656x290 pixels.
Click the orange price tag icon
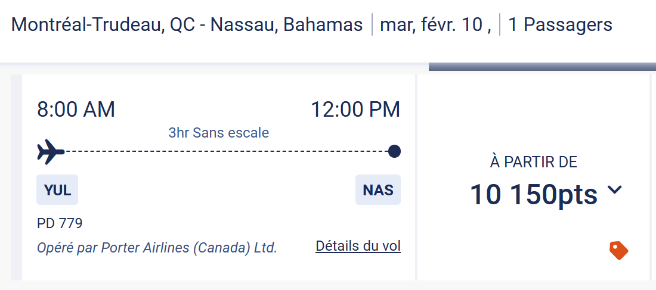pos(618,250)
